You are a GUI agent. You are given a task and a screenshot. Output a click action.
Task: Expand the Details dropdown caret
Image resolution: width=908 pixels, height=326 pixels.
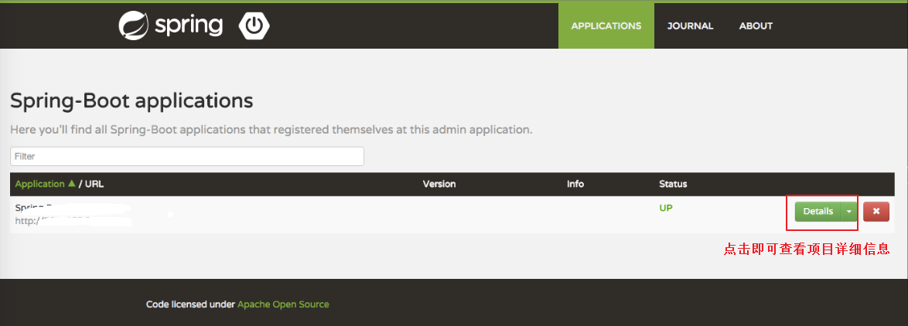(x=849, y=212)
